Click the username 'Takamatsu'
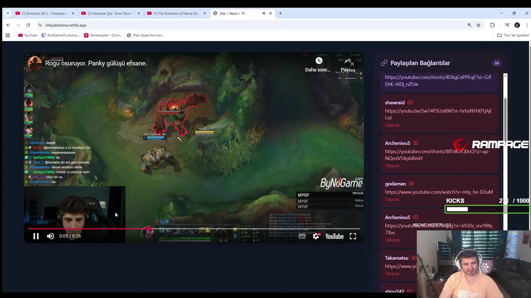Image resolution: width=531 pixels, height=298 pixels. [x=397, y=258]
